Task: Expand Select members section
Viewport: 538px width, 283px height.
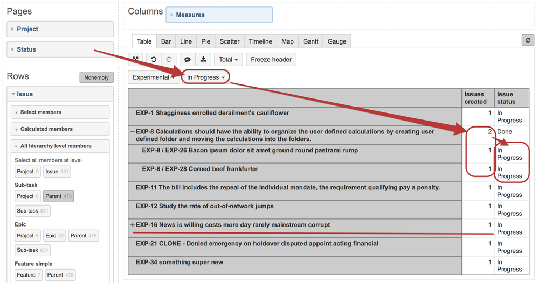Action: coord(60,112)
